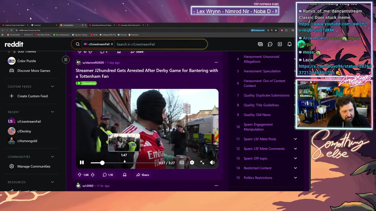
Task: Mute the video volume
Action: 212,163
